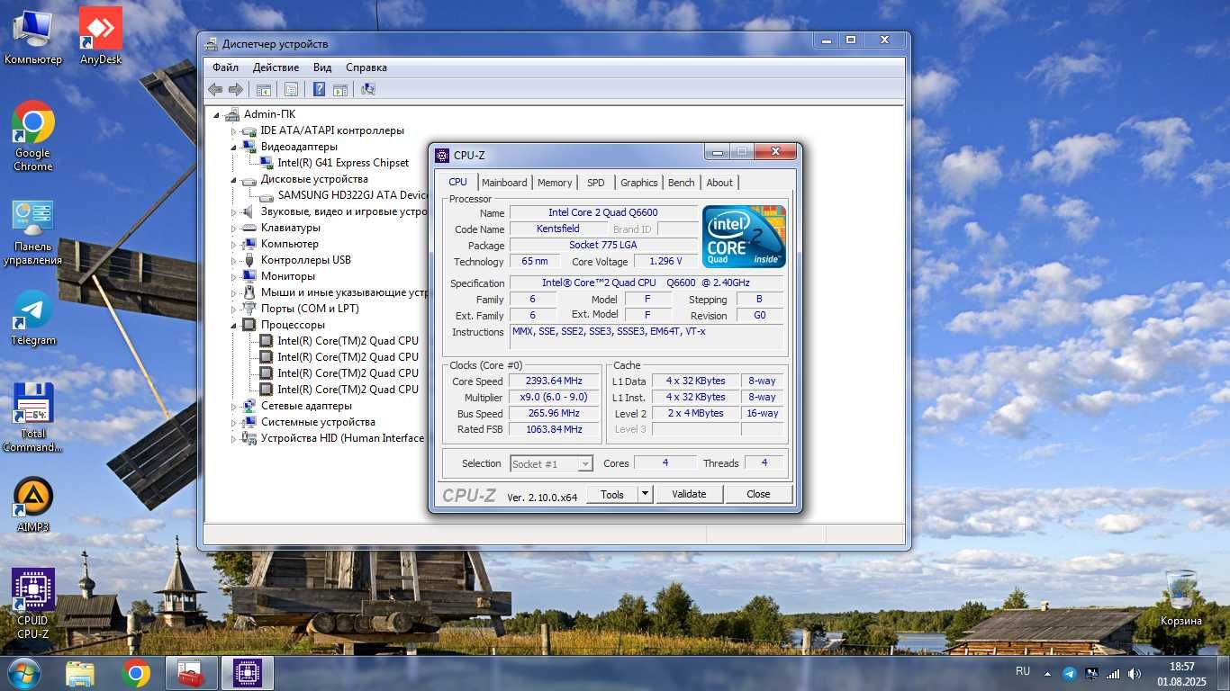
Task: Click the blue Help question-mark toolbar icon
Action: [319, 89]
